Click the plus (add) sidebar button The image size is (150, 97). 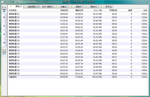pyautogui.click(x=4, y=17)
